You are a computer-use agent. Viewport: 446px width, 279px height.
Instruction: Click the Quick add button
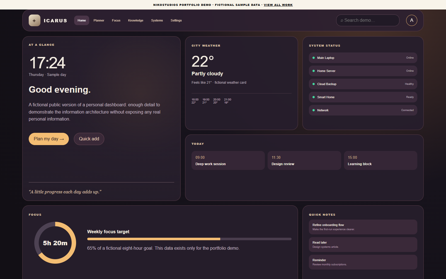point(89,139)
